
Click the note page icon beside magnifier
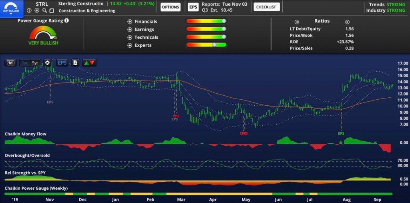[51, 10]
